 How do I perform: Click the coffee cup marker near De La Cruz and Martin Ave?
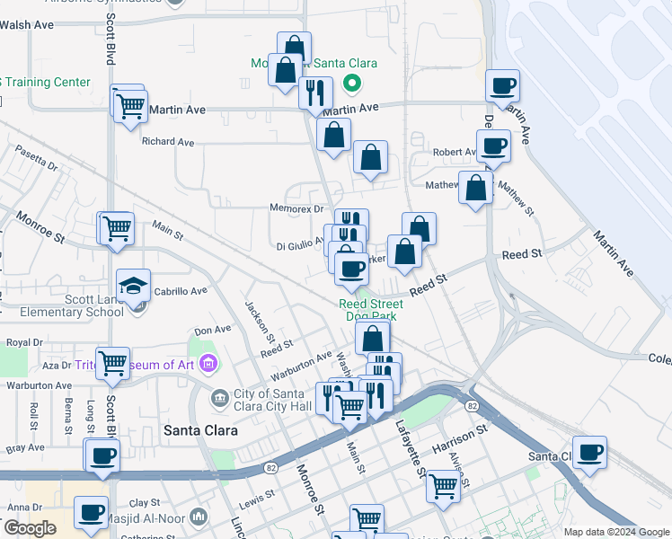point(502,87)
